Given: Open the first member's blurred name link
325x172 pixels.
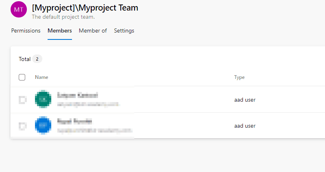Looking at the screenshot, I should coord(77,96).
